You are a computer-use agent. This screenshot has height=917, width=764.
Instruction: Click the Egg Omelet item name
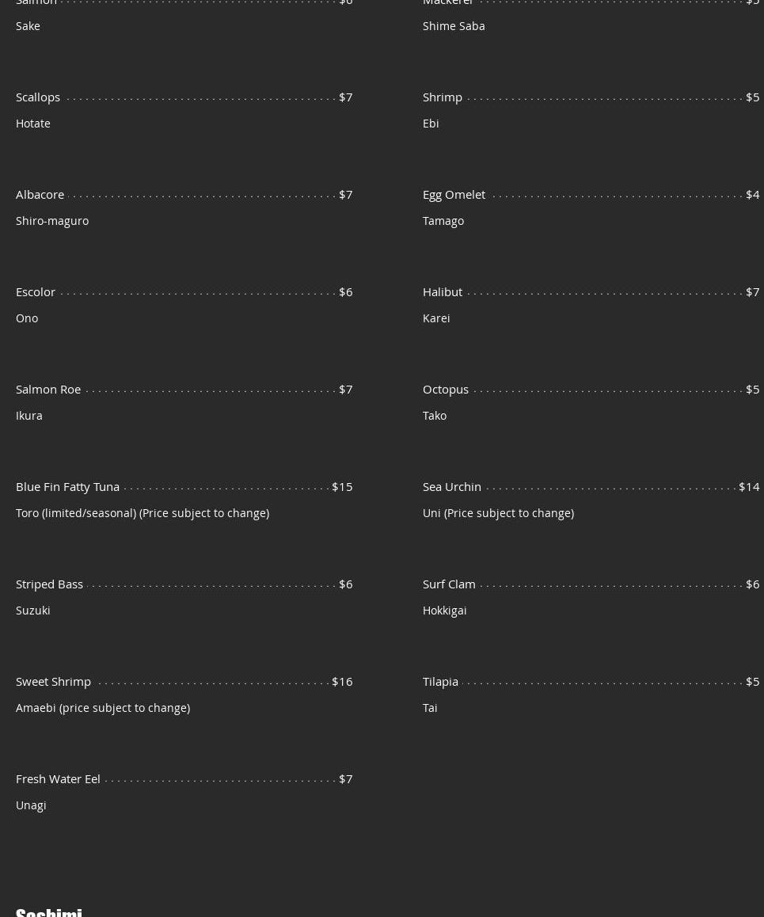coord(454,194)
